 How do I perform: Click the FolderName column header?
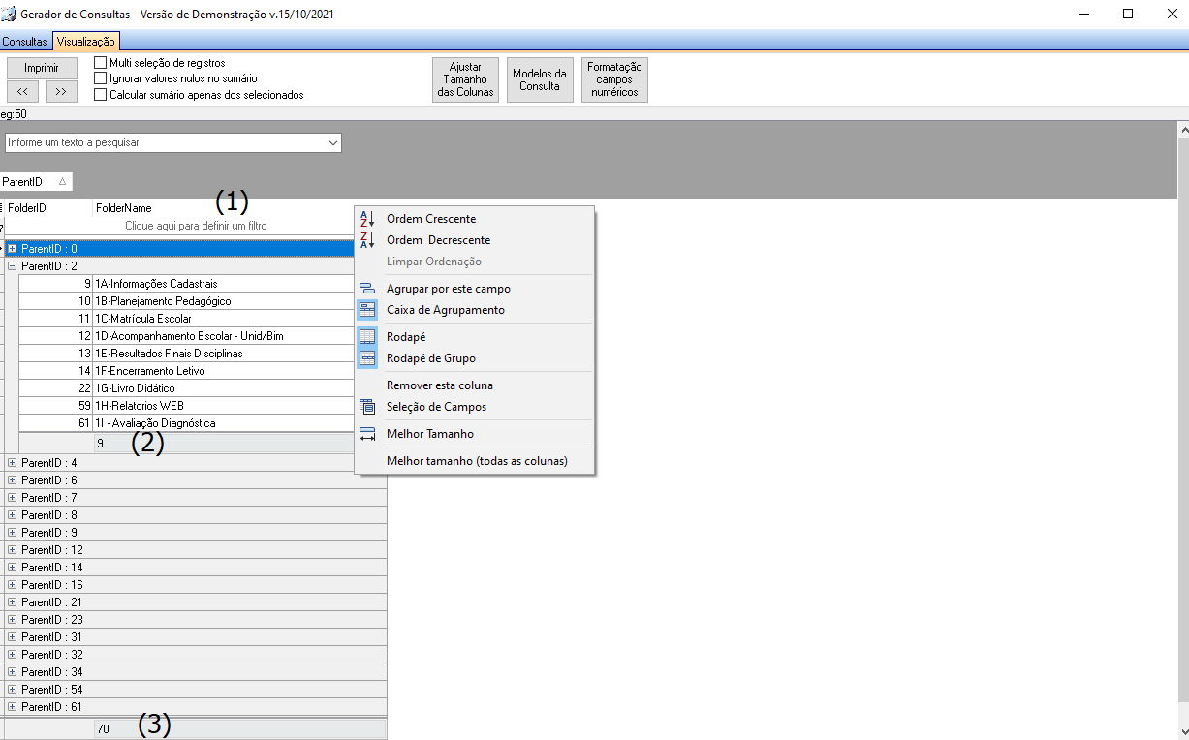[239, 208]
